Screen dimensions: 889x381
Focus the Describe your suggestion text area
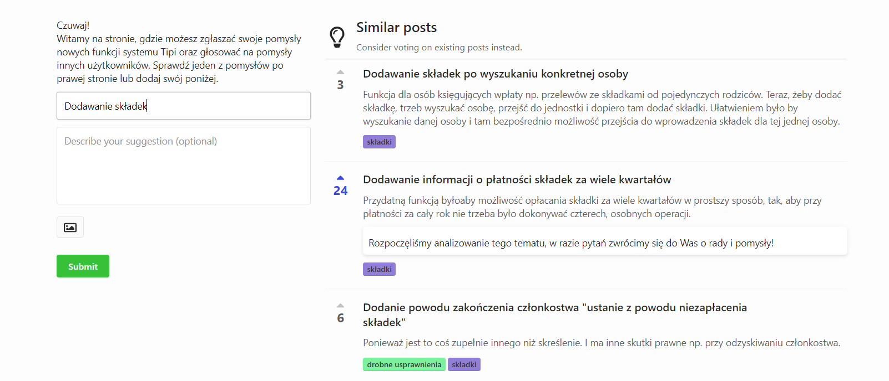[183, 165]
